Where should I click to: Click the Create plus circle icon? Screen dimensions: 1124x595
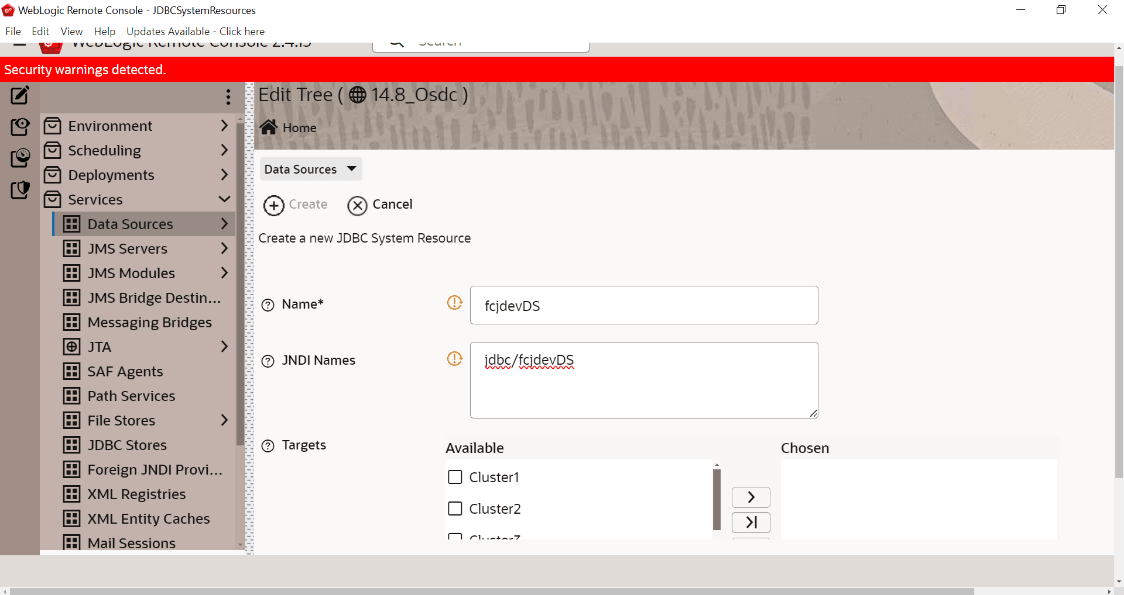273,205
